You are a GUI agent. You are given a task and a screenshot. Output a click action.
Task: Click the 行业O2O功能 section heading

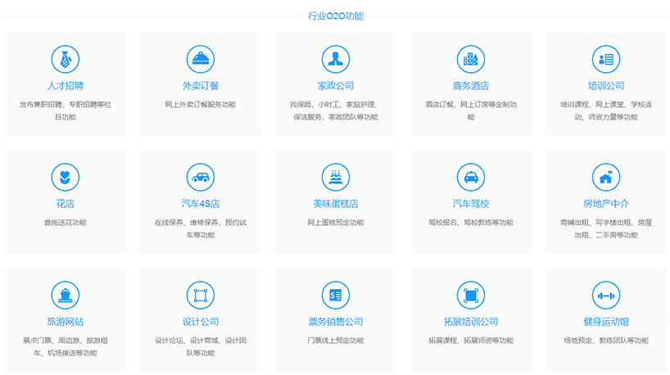335,16
